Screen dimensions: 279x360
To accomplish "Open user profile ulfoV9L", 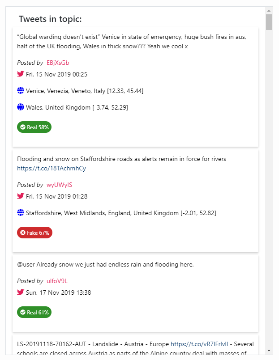I will click(57, 281).
